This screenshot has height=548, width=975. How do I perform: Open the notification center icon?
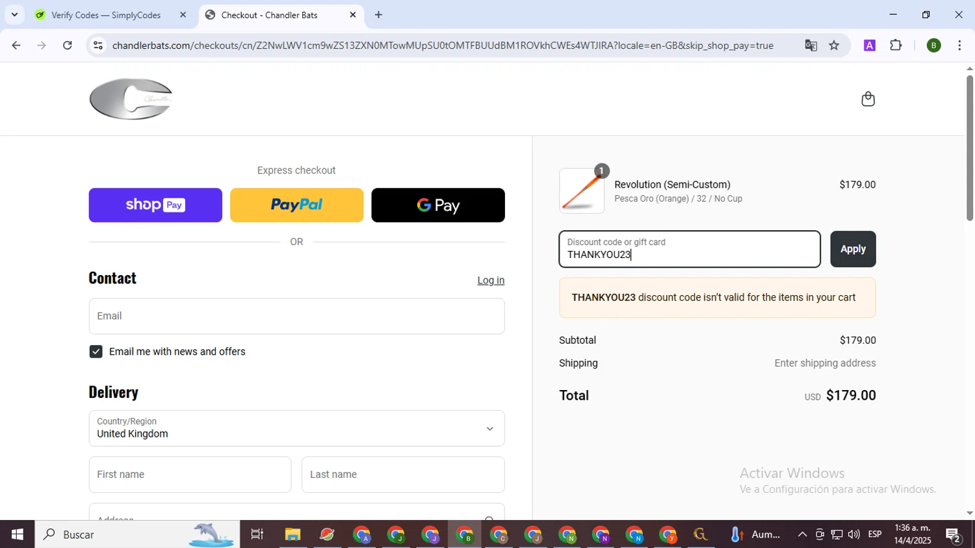[x=954, y=534]
